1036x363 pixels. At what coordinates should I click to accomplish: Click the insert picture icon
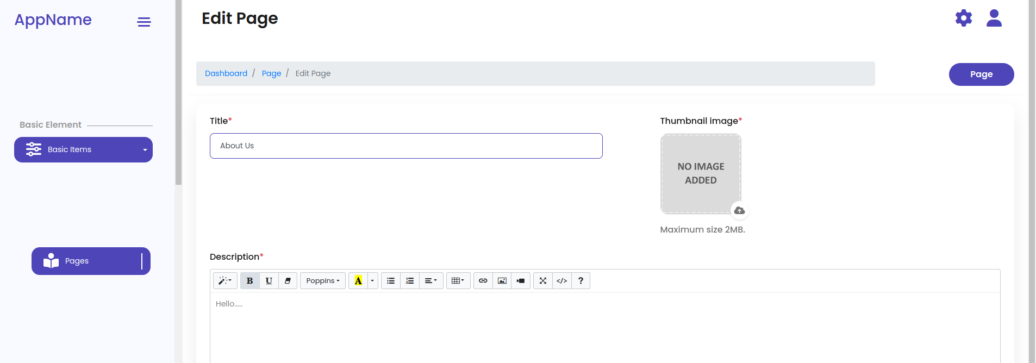coord(502,281)
